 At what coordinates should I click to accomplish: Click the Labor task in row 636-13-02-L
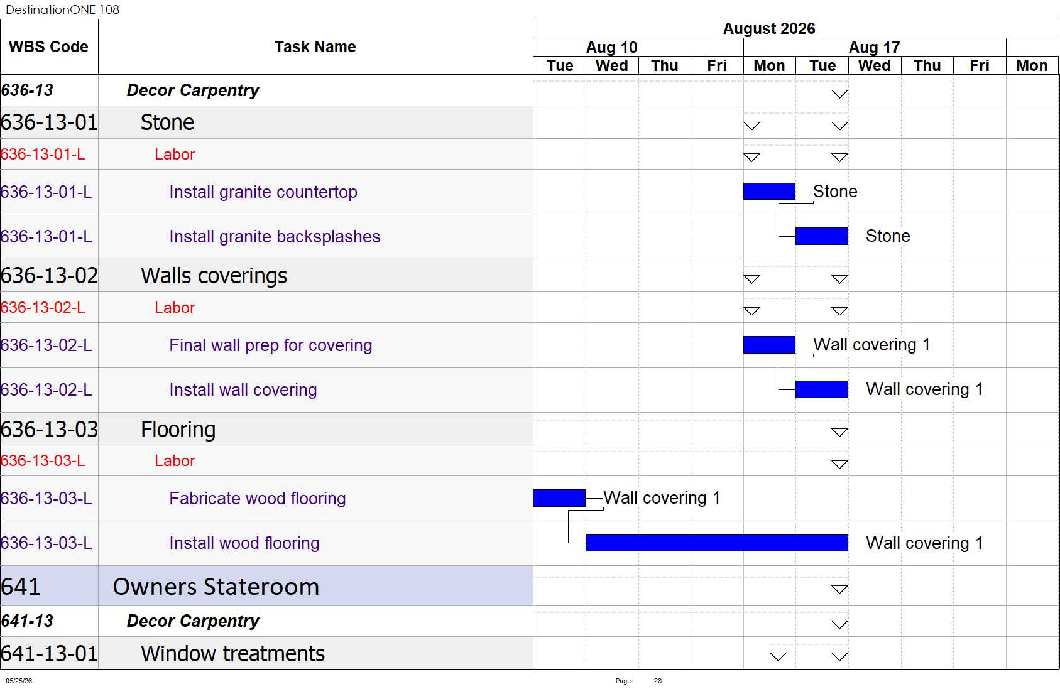(x=175, y=308)
